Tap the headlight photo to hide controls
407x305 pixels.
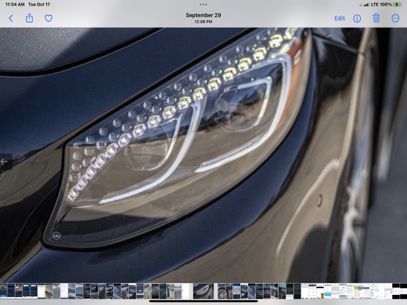tap(203, 155)
